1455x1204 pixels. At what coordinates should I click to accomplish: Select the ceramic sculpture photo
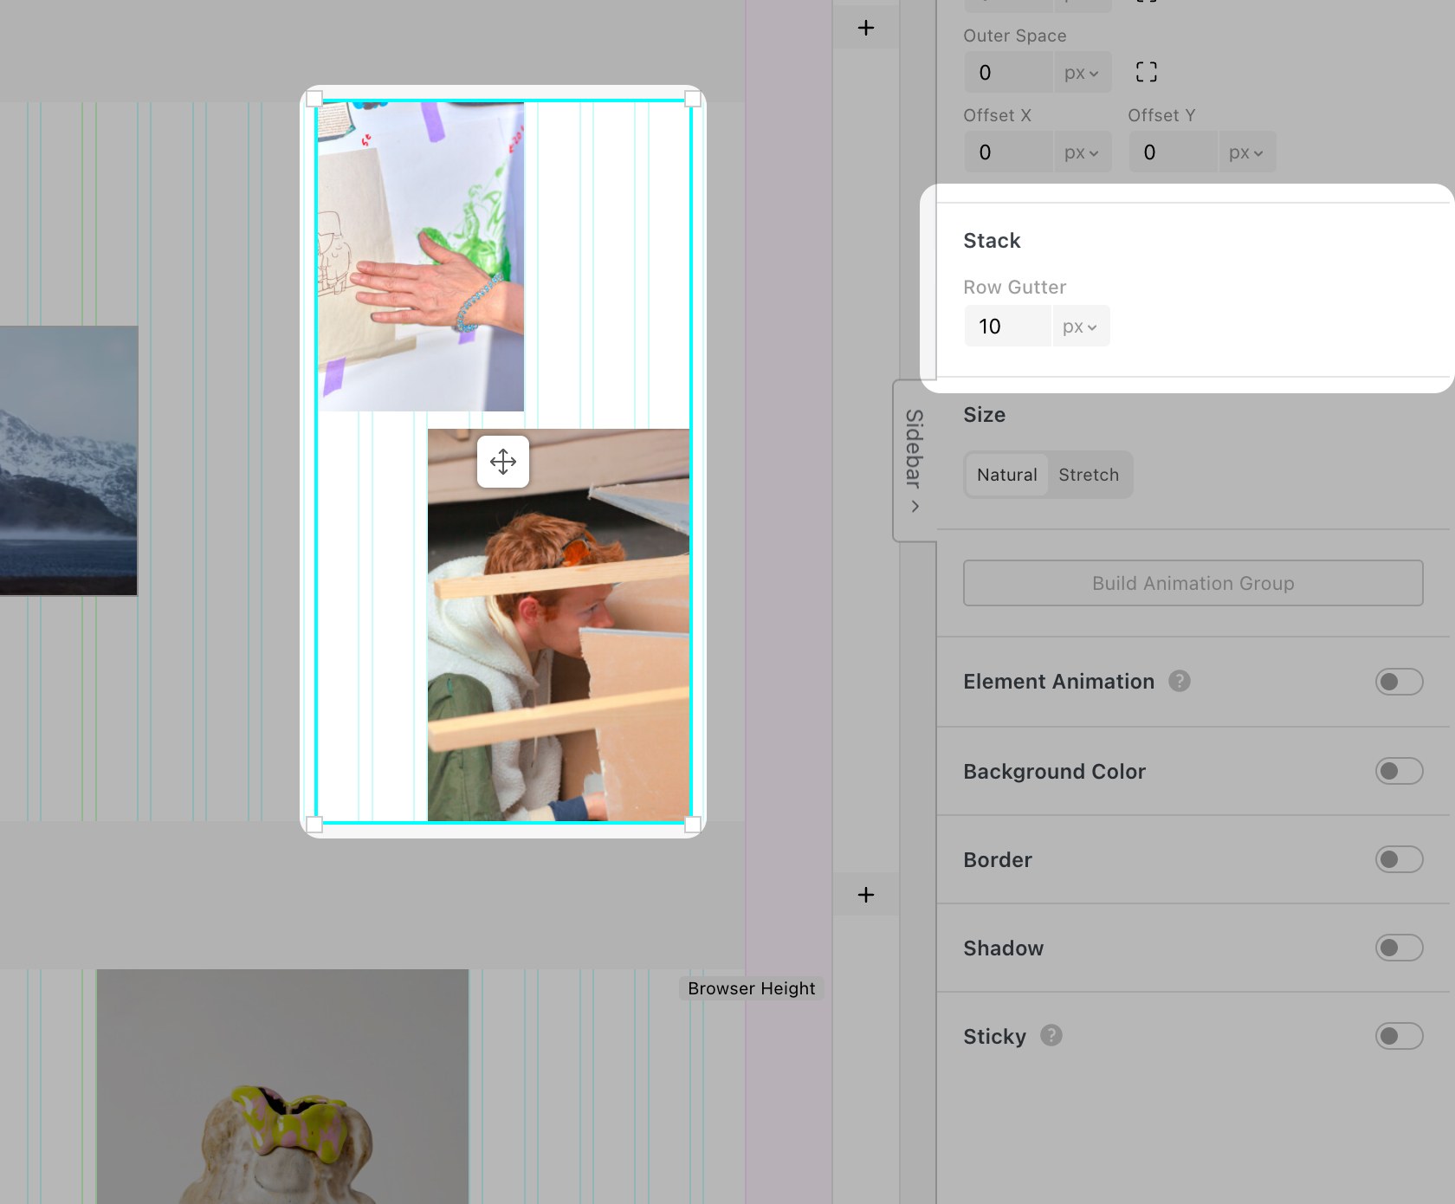point(282,1086)
